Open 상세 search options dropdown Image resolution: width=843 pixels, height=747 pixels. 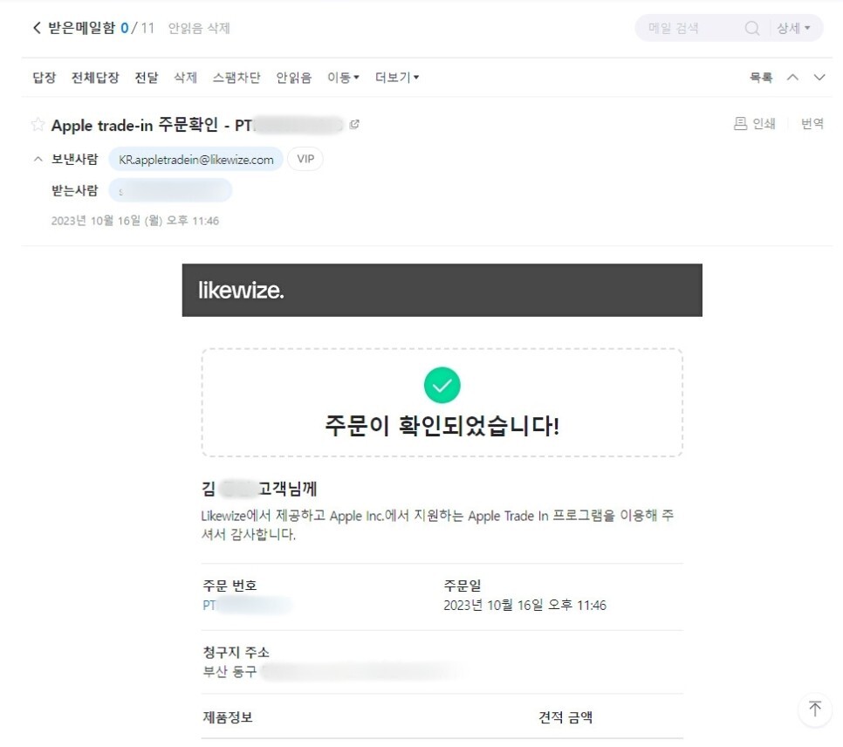793,28
